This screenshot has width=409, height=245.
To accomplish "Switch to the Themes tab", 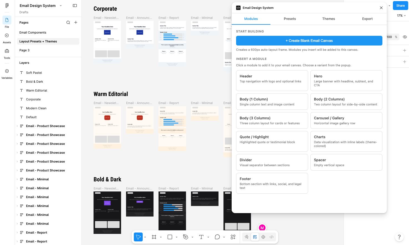I will coord(329,19).
